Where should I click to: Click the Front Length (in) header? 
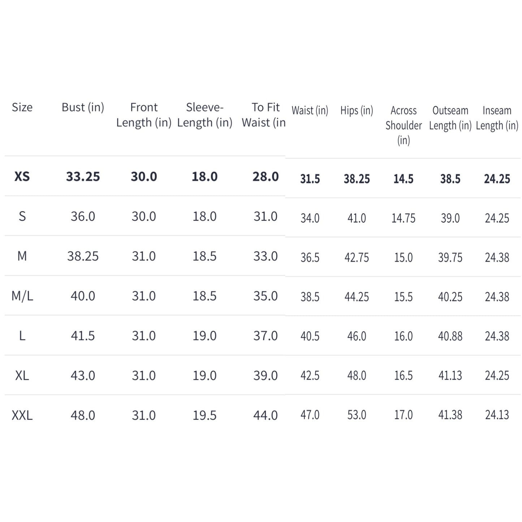[x=144, y=115]
